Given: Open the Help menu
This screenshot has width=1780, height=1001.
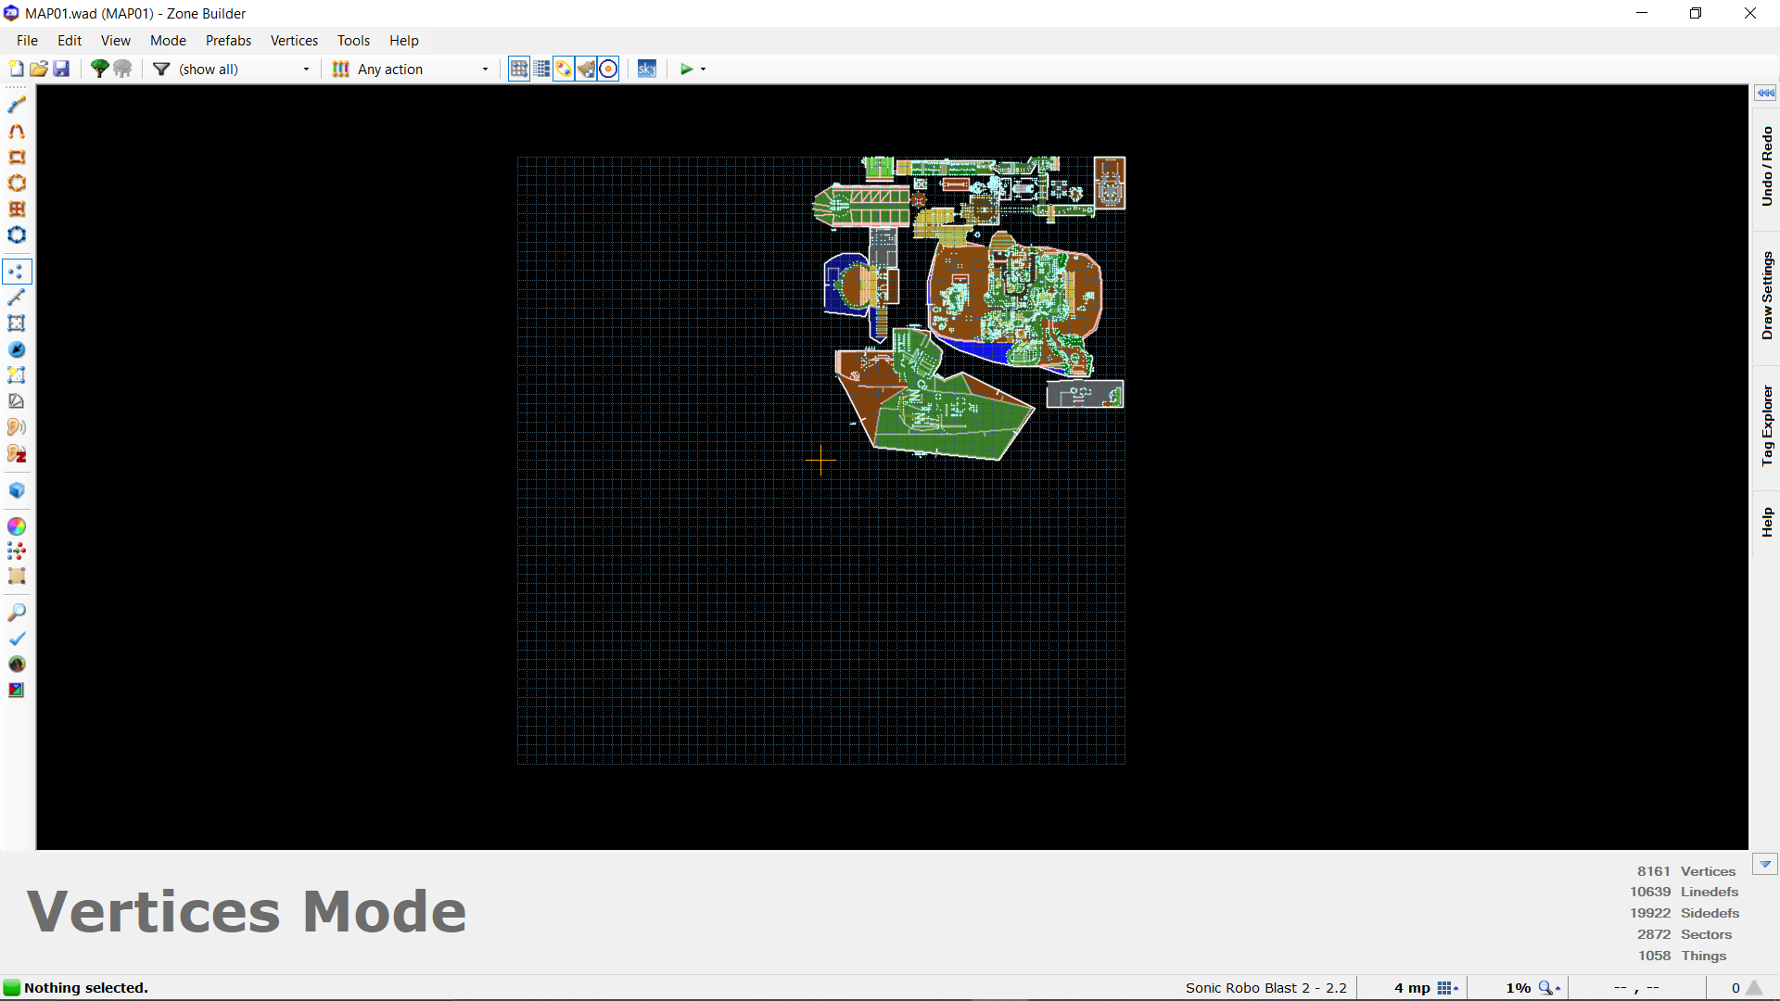Looking at the screenshot, I should (404, 41).
